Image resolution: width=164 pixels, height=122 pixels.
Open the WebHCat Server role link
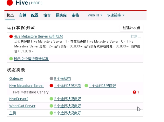(22, 106)
